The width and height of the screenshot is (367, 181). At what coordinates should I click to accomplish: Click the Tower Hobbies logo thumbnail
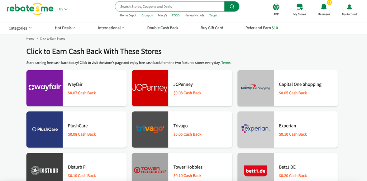point(150,167)
